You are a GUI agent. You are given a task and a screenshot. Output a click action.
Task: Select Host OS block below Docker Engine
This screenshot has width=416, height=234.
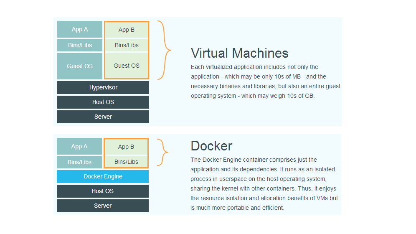tap(103, 191)
